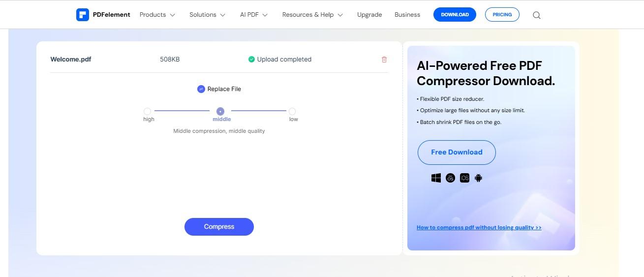Expand the Solutions dropdown menu
Viewport: 644px width, 277px height.
(x=207, y=15)
